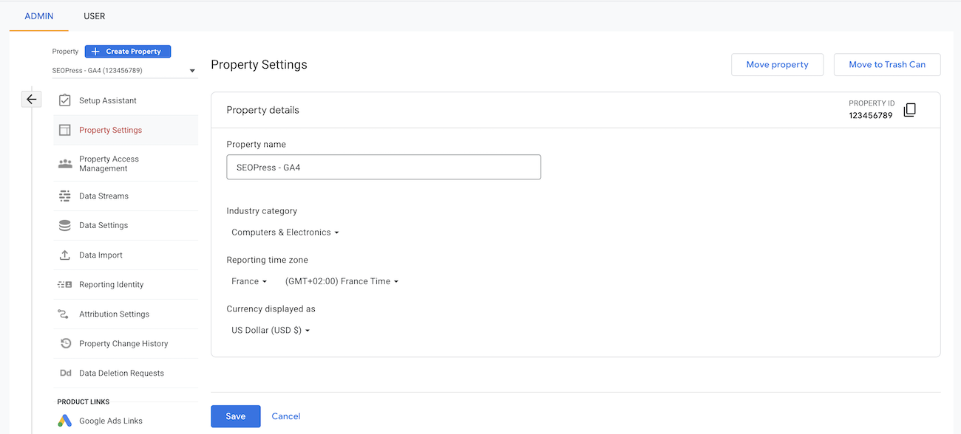Click the Data Deletion Requests Dd icon
This screenshot has height=434, width=961.
65,373
